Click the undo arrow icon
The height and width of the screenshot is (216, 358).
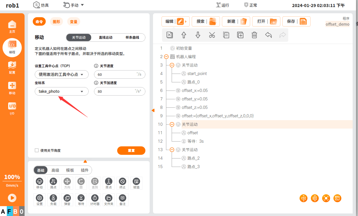point(268,35)
